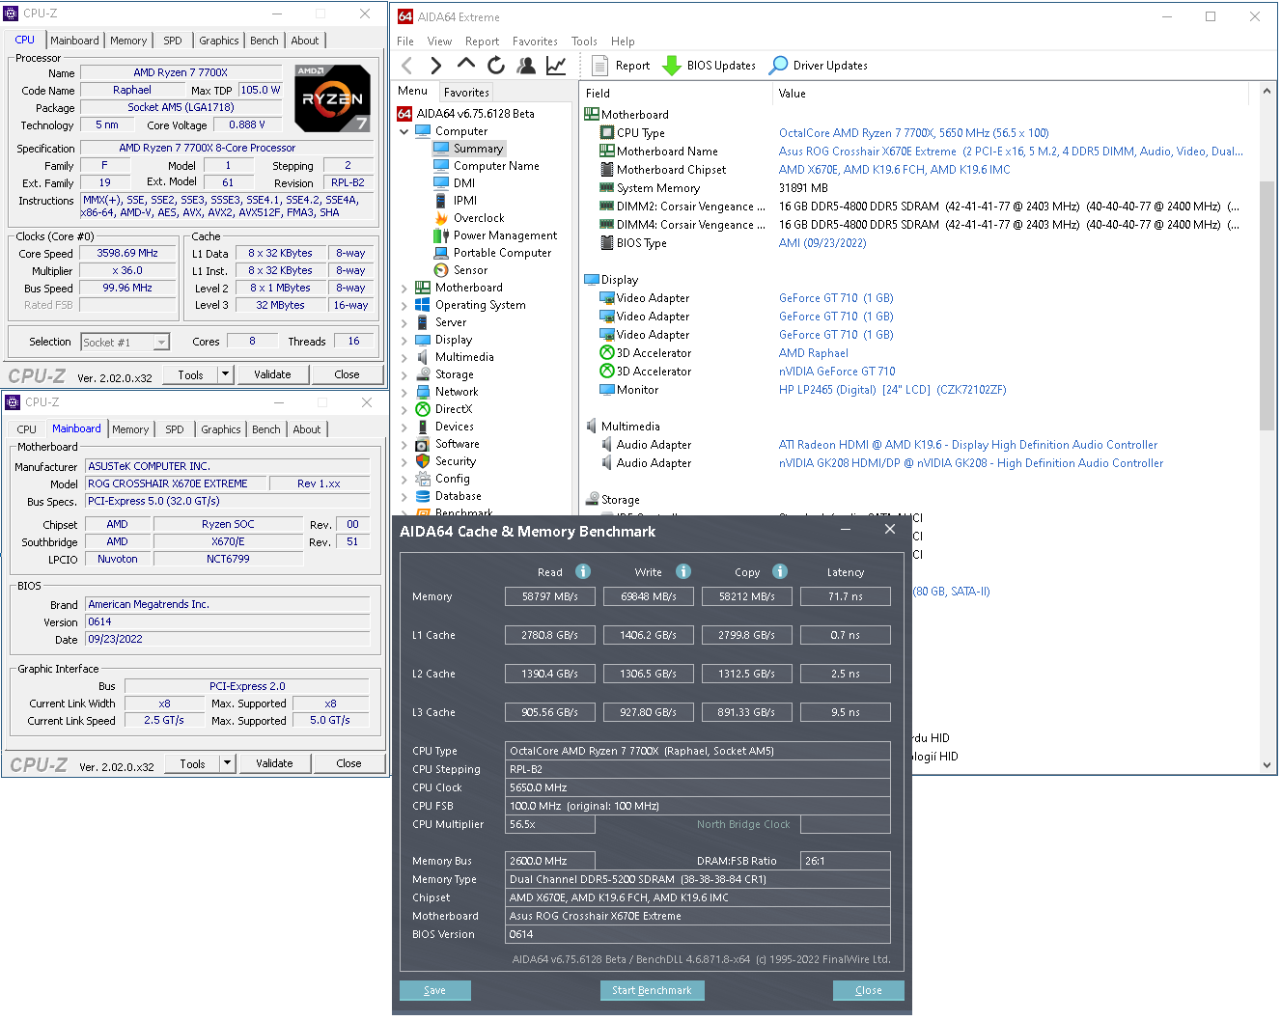This screenshot has width=1281, height=1021.
Task: Open the HP LP2465 monitor link
Action: [x=892, y=390]
